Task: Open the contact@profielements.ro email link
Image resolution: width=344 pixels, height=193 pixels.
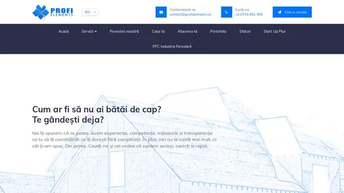Action: pos(190,15)
